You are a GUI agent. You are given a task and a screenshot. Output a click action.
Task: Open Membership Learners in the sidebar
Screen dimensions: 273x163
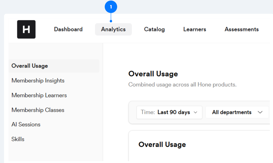pyautogui.click(x=39, y=95)
